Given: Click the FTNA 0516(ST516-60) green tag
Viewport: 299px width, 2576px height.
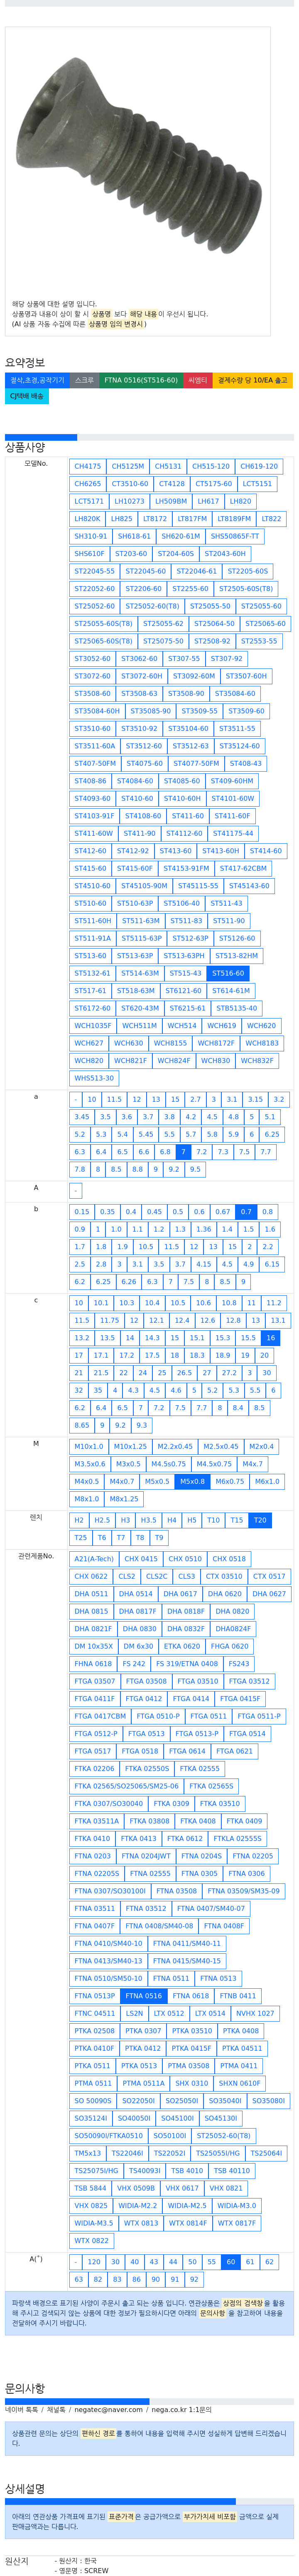Looking at the screenshot, I should (x=140, y=380).
